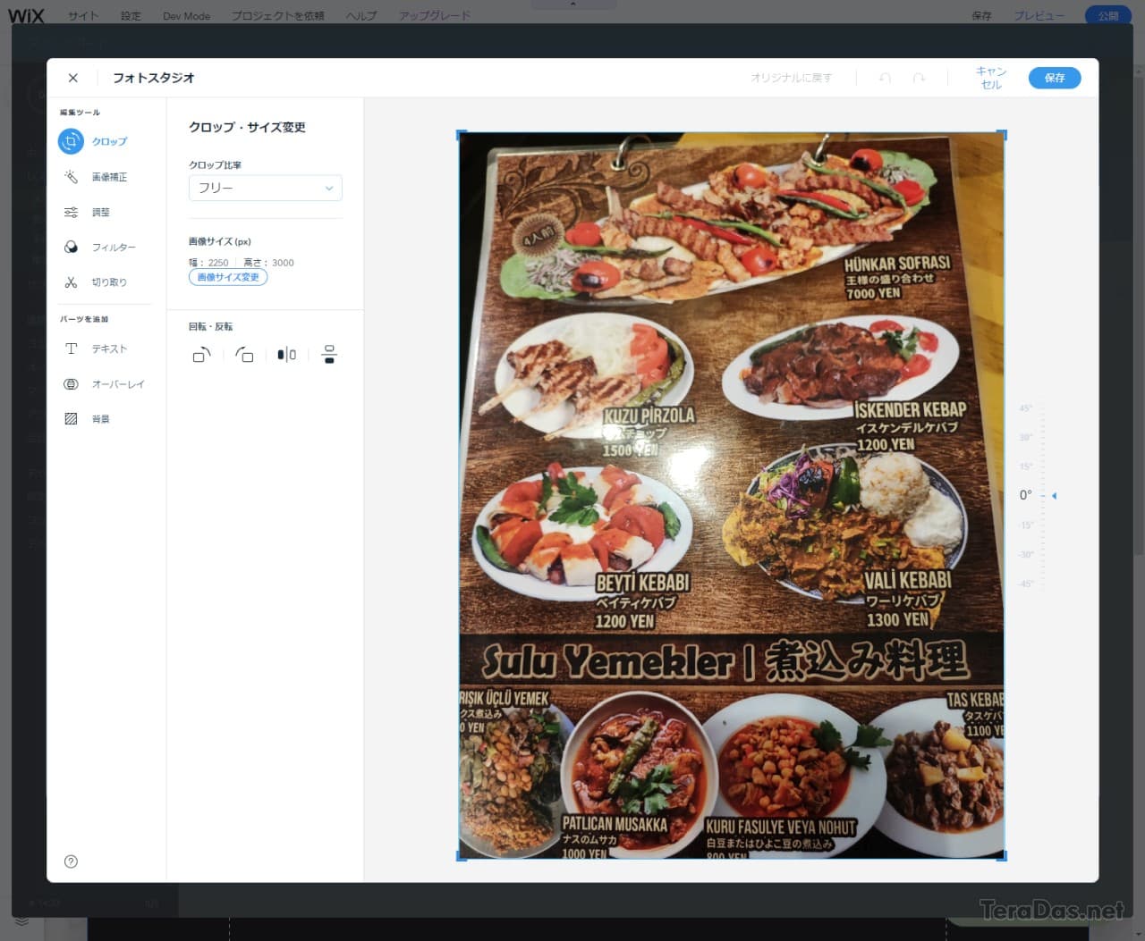1145x941 pixels.
Task: Click the undo arrow in Photo Studio header
Action: pyautogui.click(x=885, y=78)
